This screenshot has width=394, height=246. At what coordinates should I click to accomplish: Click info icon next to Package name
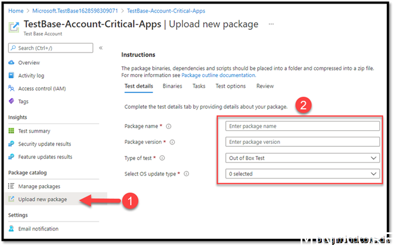(x=169, y=127)
